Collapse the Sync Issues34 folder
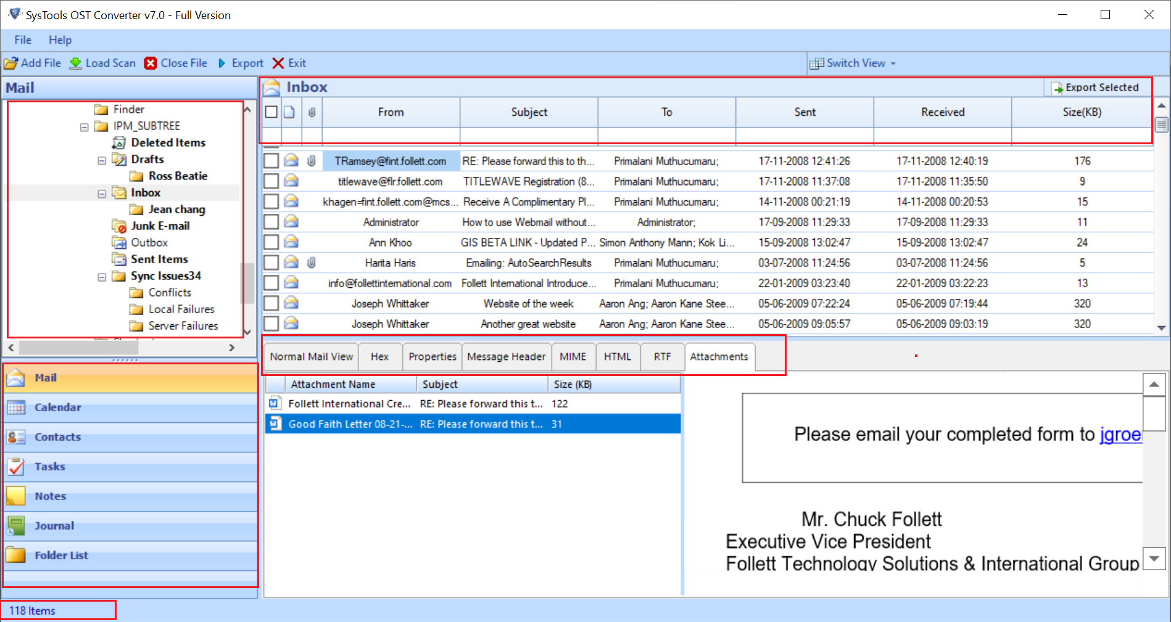This screenshot has width=1171, height=622. (x=102, y=277)
